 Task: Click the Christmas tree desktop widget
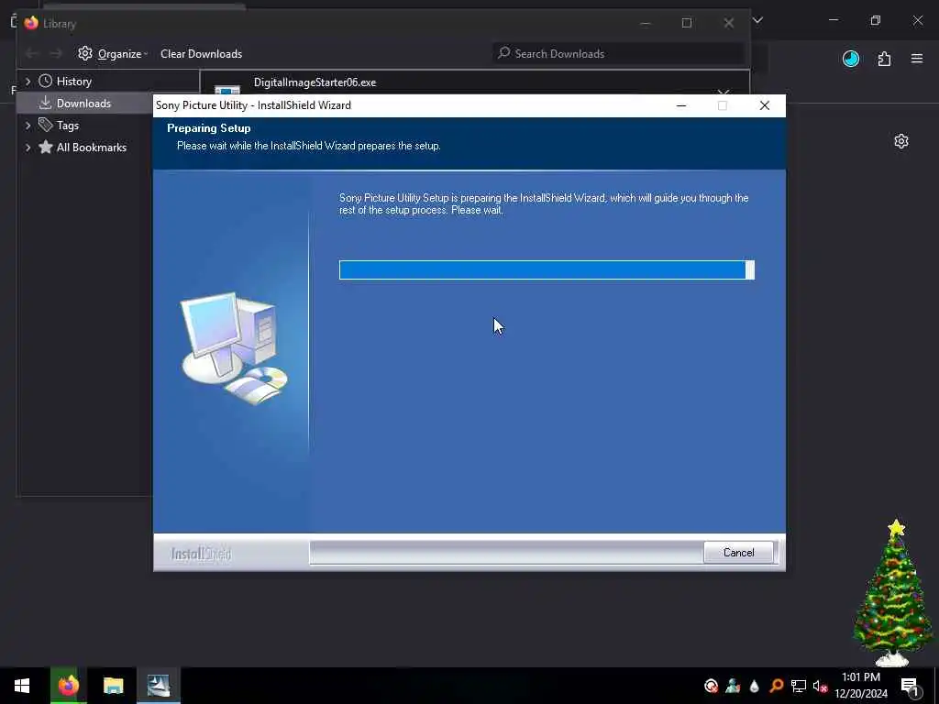(x=892, y=593)
